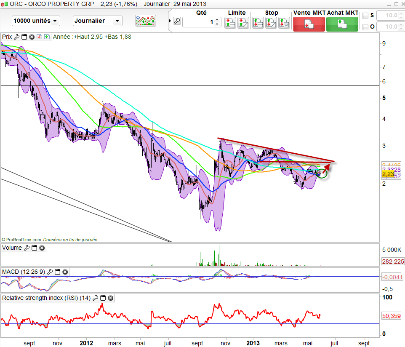Maximize the RSI indicator panel
This screenshot has width=405, height=347.
[103, 298]
